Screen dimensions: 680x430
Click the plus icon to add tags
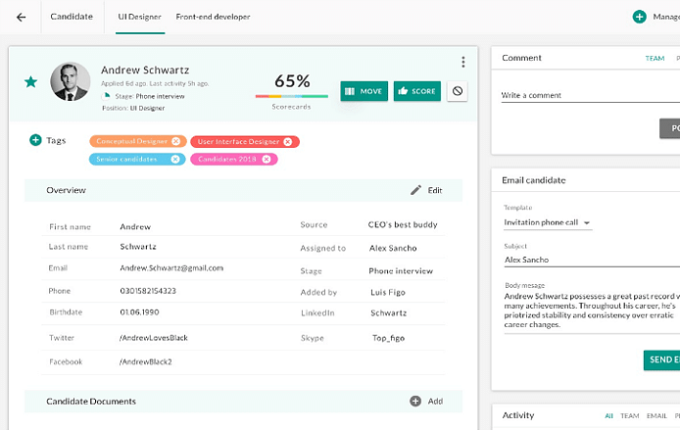(x=35, y=141)
